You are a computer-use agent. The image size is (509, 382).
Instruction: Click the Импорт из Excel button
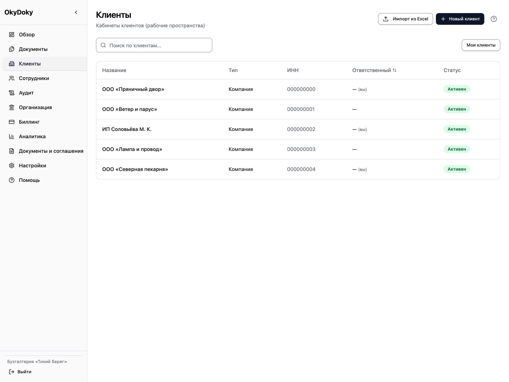(405, 19)
